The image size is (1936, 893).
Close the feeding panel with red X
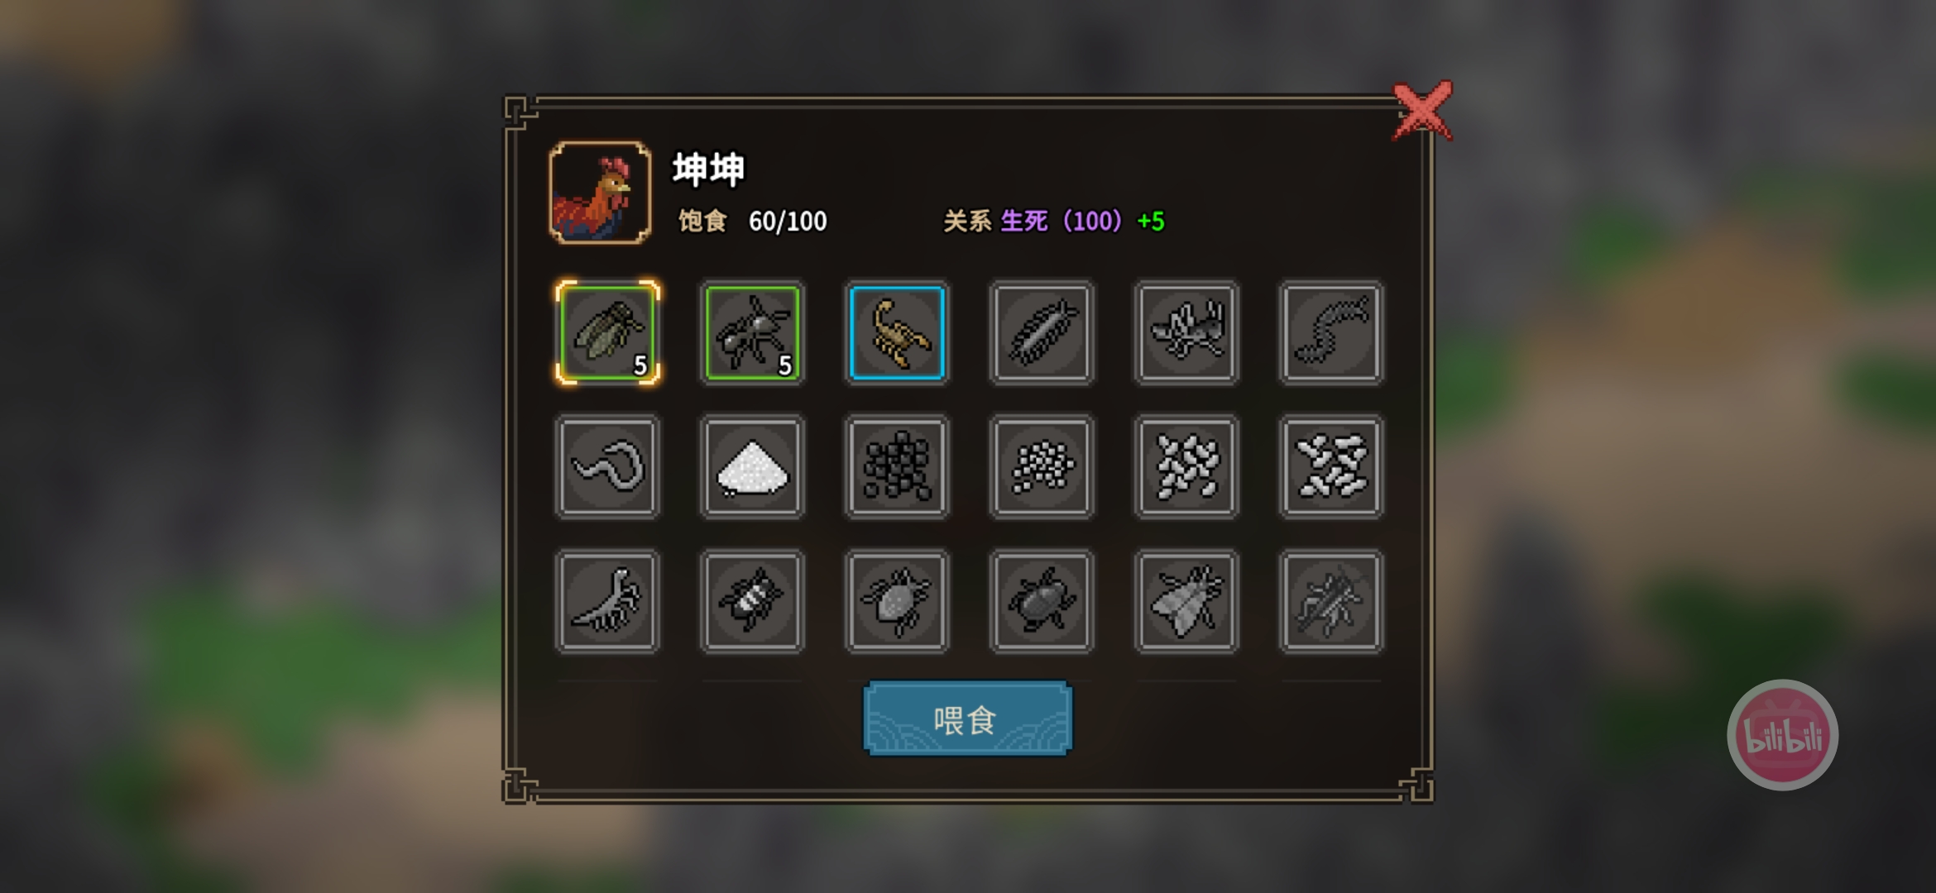coord(1422,110)
